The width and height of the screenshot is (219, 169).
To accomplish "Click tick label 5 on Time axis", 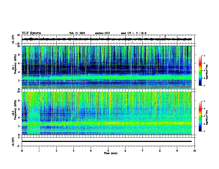I will [x=108, y=151].
